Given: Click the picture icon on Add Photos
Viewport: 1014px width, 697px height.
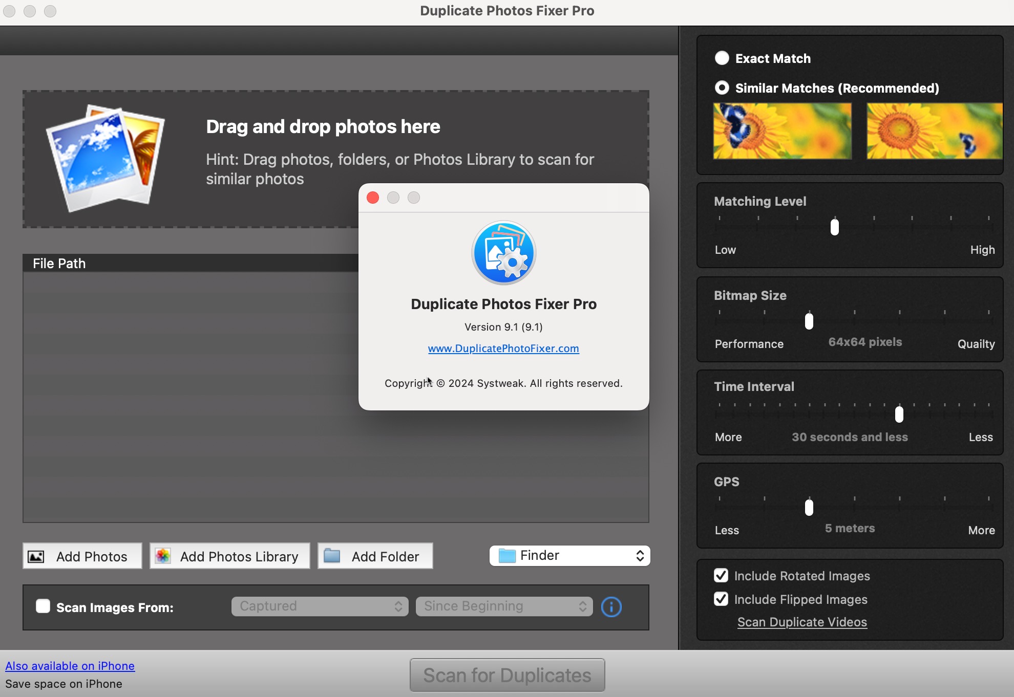Looking at the screenshot, I should [x=36, y=556].
